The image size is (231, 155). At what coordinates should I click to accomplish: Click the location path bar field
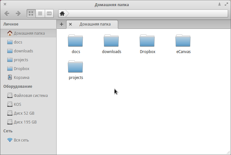pos(148,13)
